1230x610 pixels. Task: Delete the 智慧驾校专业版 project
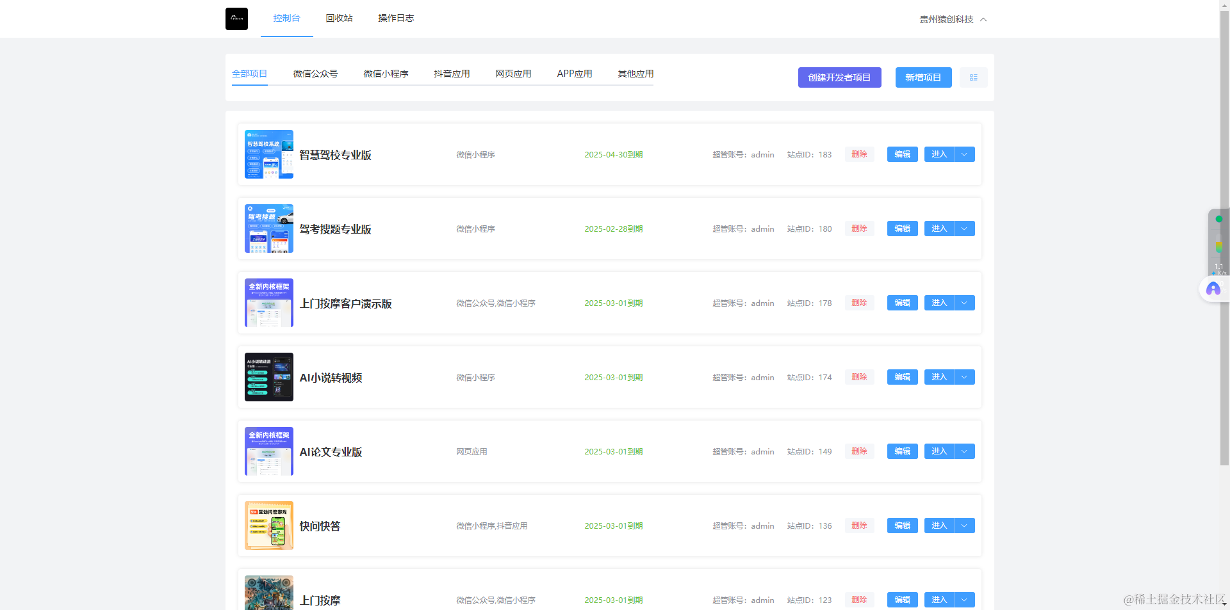(859, 154)
